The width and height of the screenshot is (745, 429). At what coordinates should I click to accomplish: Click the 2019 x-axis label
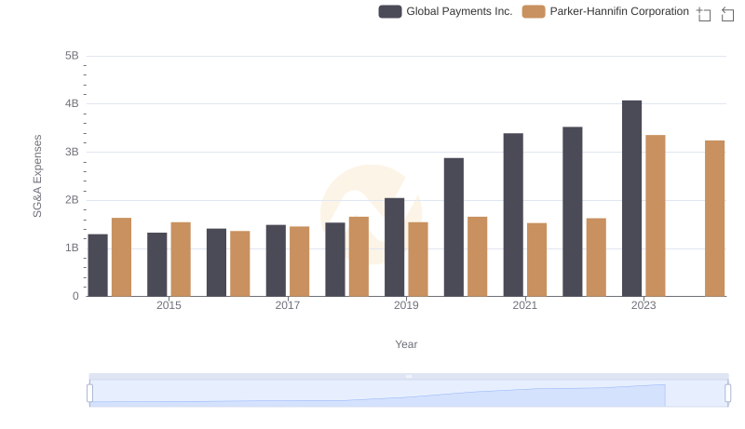click(406, 305)
